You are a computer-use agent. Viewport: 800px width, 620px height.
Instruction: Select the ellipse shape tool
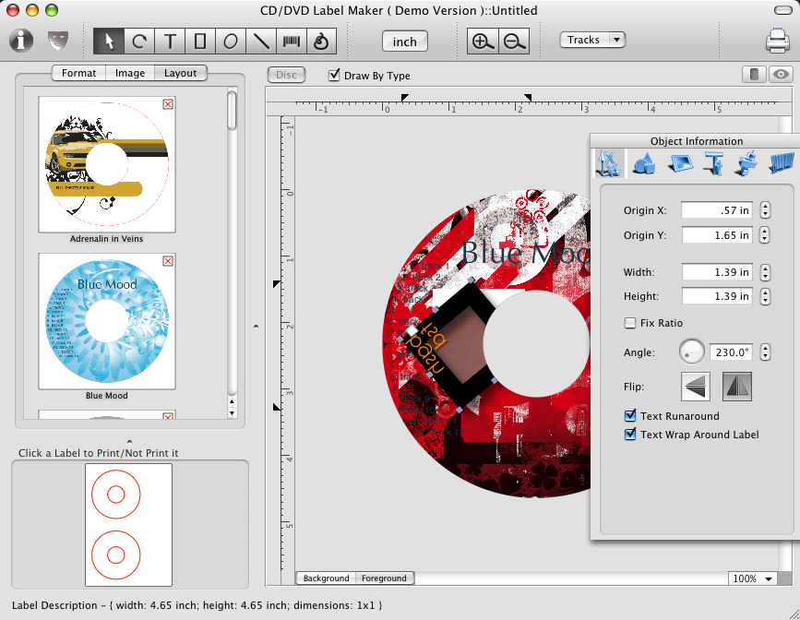[231, 42]
